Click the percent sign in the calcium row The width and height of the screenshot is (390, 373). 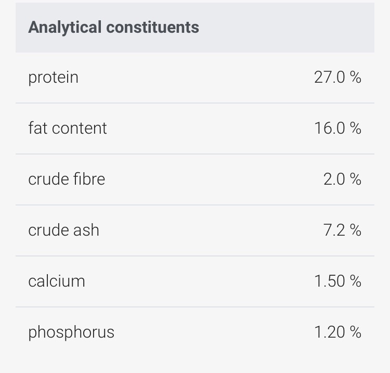click(356, 281)
